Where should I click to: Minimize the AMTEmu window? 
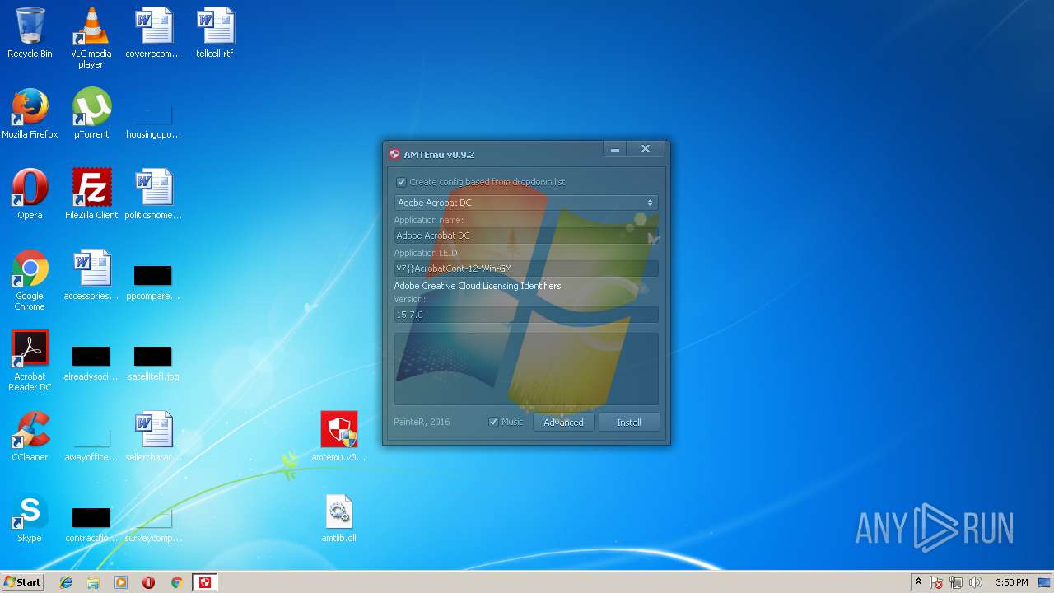tap(615, 149)
